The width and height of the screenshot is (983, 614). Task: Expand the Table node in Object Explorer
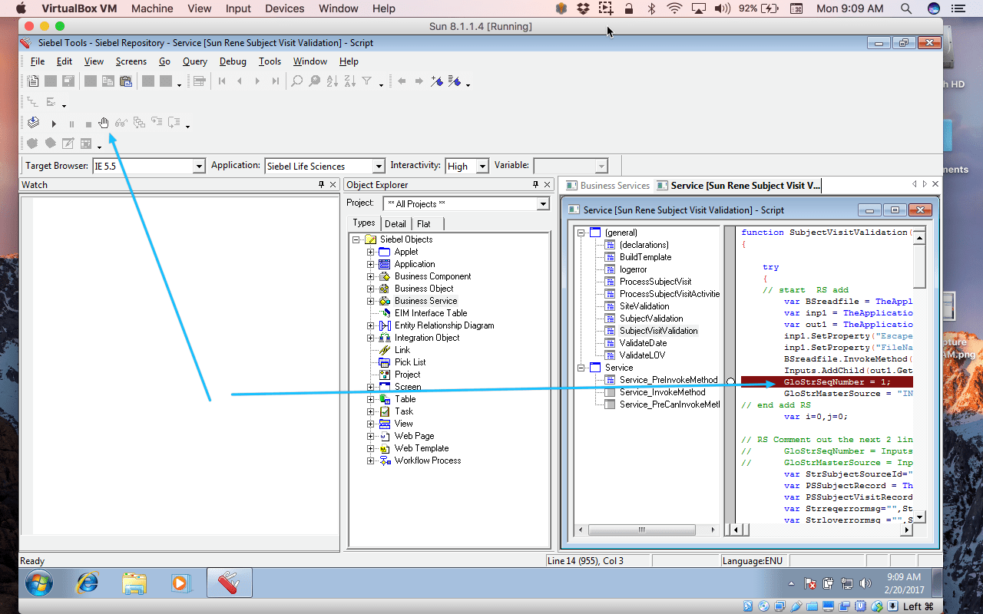pos(371,398)
